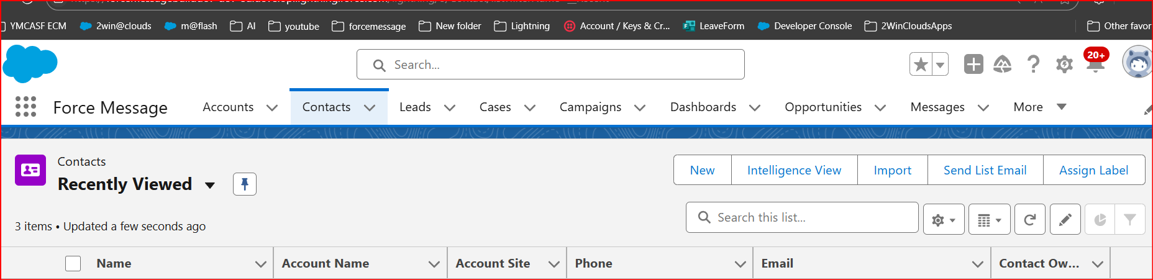Pin the Recently Viewed list
This screenshot has width=1153, height=280.
(244, 184)
